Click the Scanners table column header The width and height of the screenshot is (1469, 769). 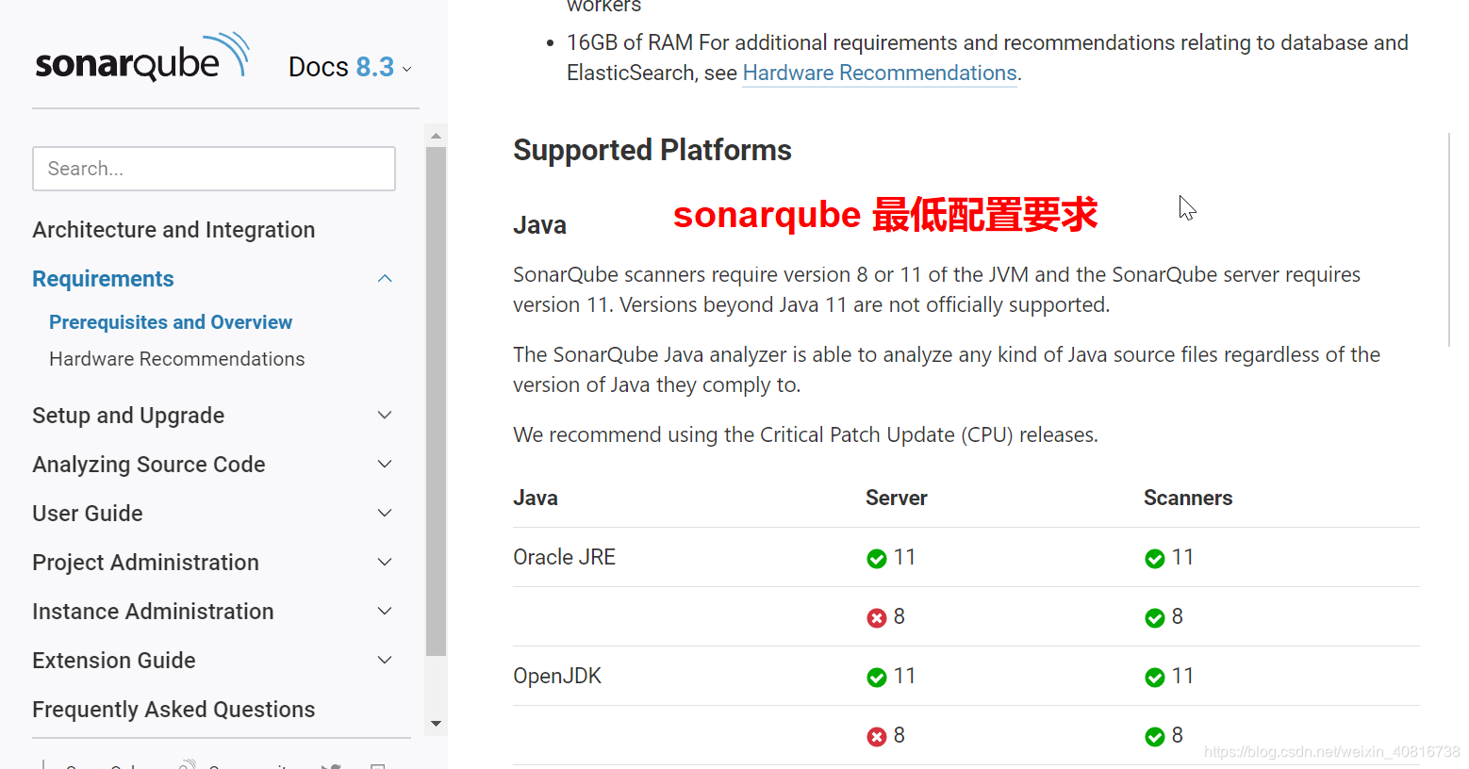coord(1188,498)
